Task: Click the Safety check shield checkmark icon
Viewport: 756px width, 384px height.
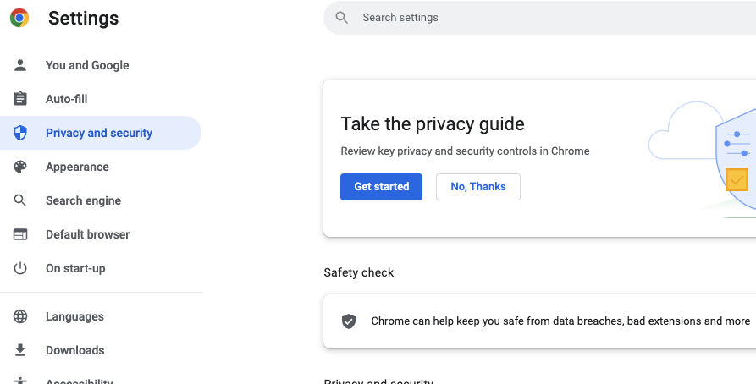Action: (349, 321)
